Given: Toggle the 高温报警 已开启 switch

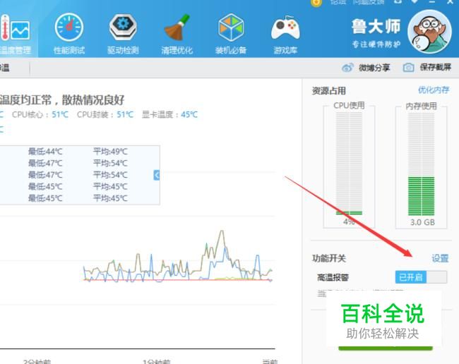Looking at the screenshot, I should [421, 277].
